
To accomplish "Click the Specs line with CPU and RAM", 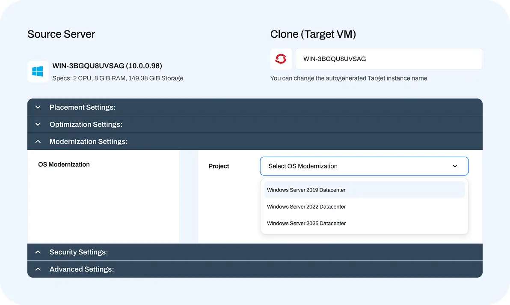I will 118,78.
